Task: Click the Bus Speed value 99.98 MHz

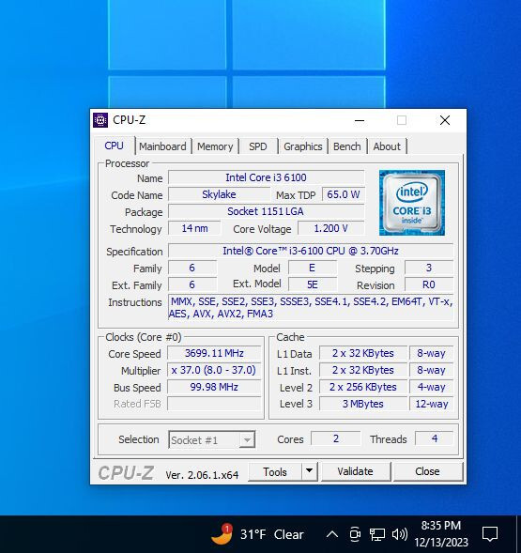Action: tap(214, 387)
